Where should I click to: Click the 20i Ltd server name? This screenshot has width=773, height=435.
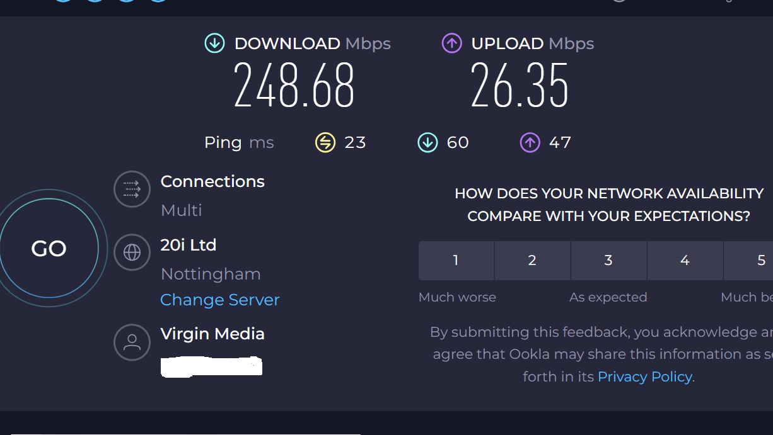click(x=189, y=245)
